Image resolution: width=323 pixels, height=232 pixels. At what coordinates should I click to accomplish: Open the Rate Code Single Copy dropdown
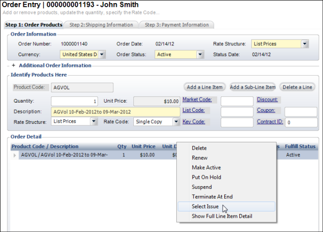176,122
